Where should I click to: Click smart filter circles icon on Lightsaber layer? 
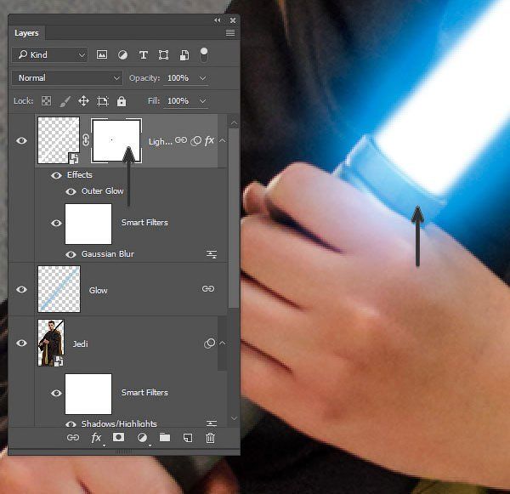[196, 141]
